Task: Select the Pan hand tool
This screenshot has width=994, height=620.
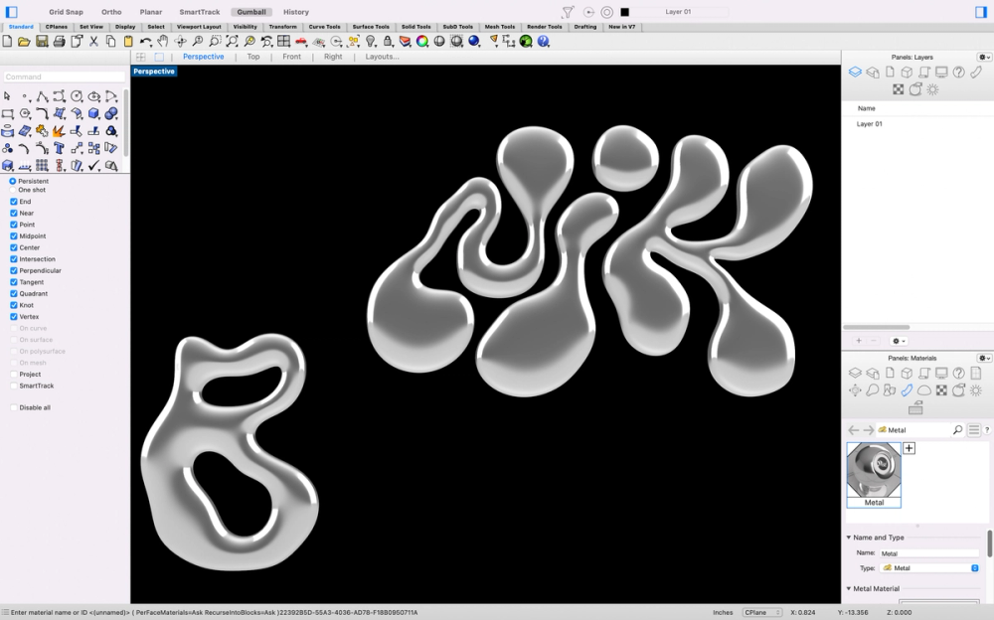Action: pyautogui.click(x=163, y=41)
